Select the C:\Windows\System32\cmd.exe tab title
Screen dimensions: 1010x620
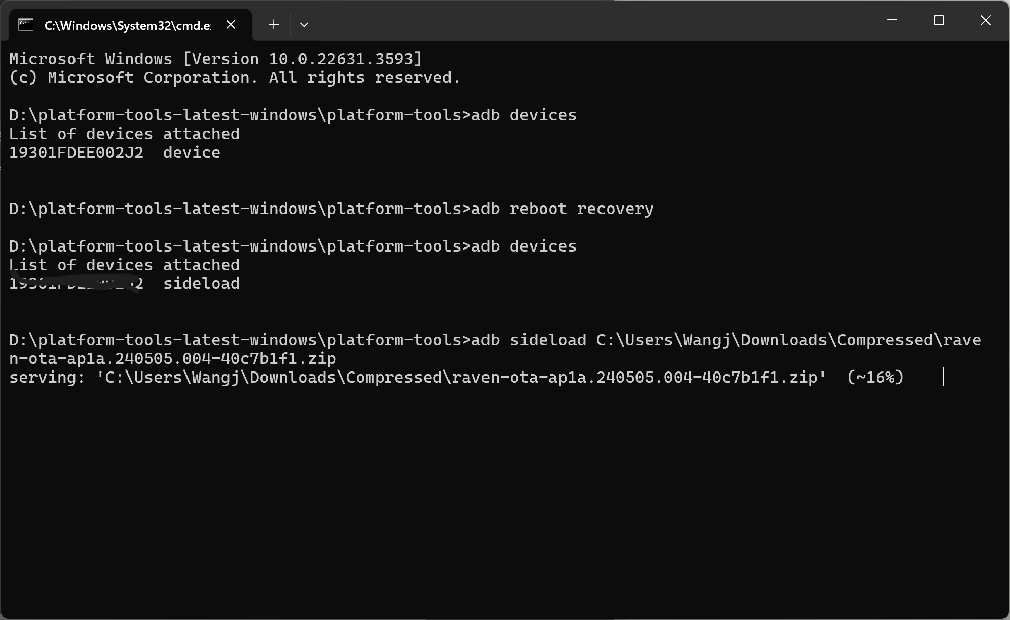point(128,25)
